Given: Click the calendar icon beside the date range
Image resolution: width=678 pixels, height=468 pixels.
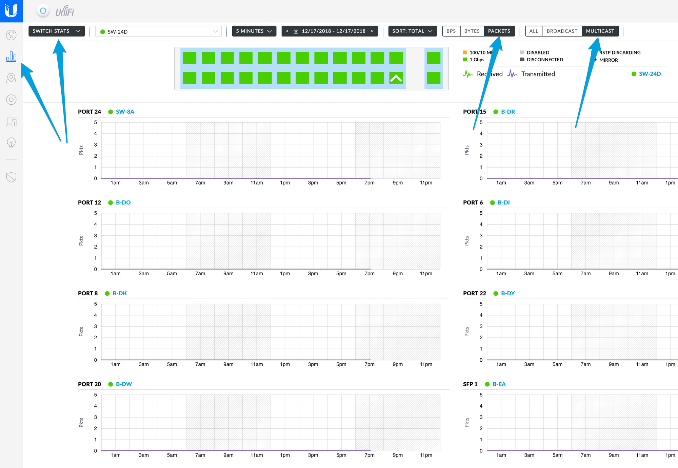Looking at the screenshot, I should tap(296, 31).
